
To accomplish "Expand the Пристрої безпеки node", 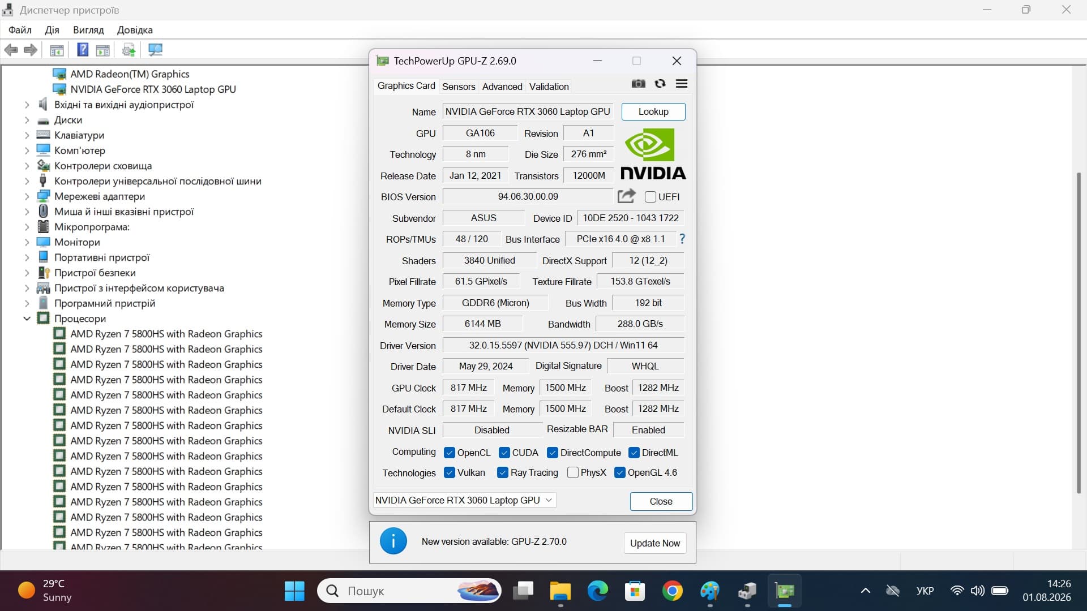I will coord(27,273).
